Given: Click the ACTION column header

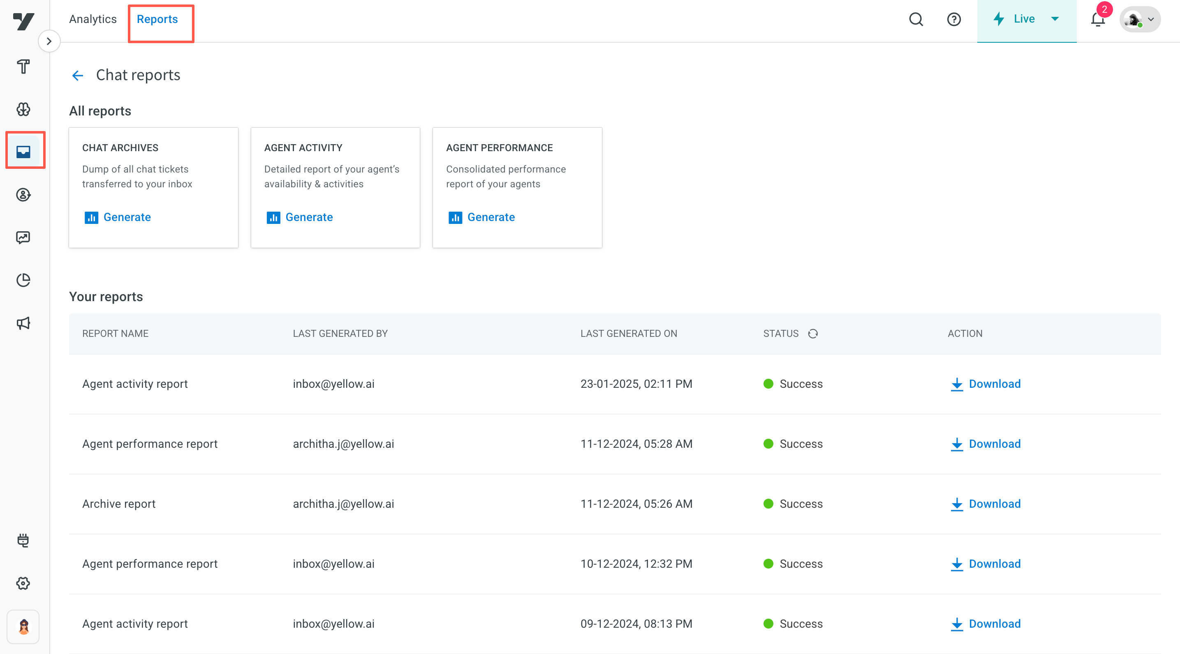Looking at the screenshot, I should [x=965, y=334].
